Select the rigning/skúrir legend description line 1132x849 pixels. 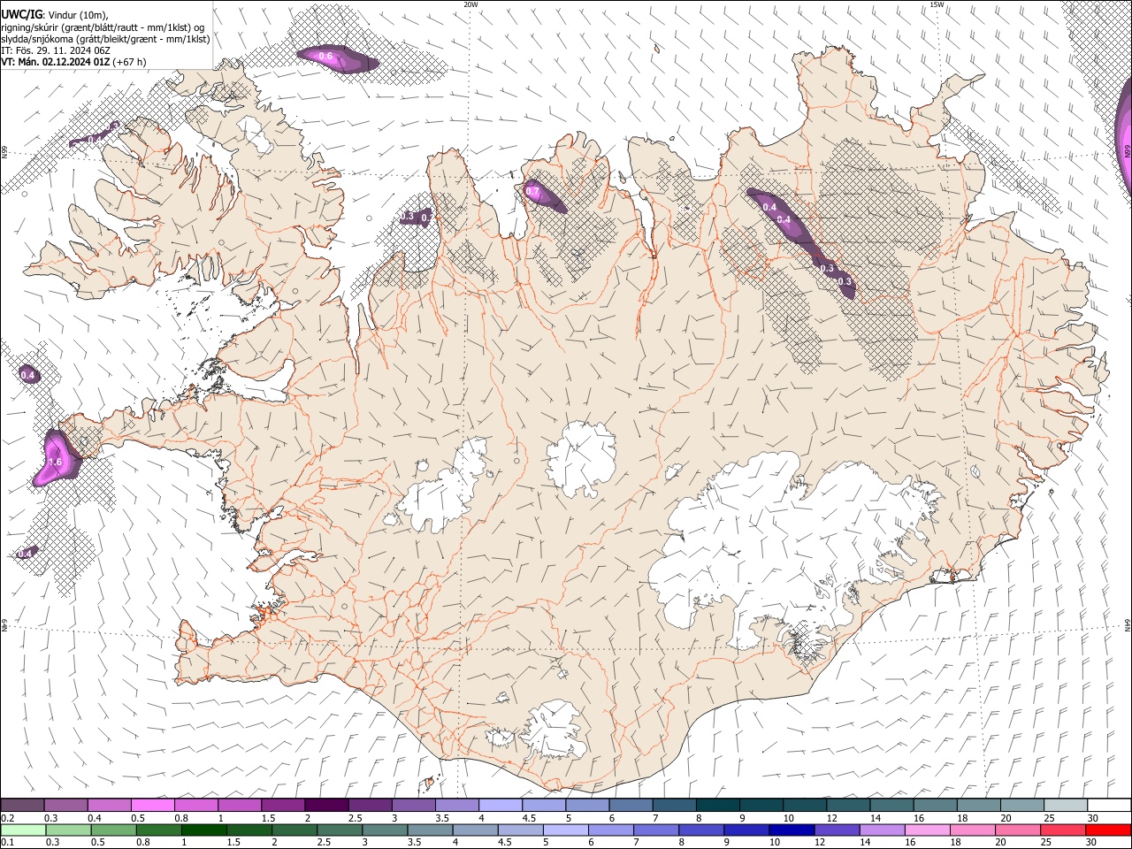pyautogui.click(x=103, y=27)
